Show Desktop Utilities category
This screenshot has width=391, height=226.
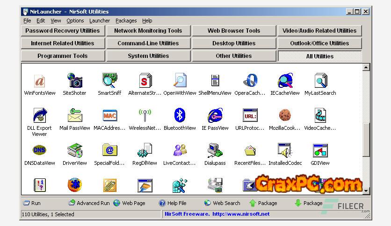[x=234, y=43]
